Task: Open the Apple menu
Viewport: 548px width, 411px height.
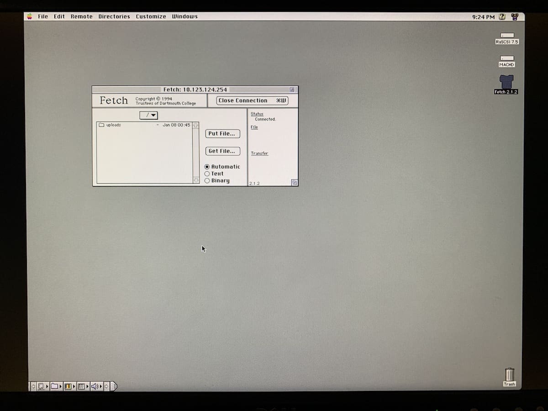Action: (30, 16)
